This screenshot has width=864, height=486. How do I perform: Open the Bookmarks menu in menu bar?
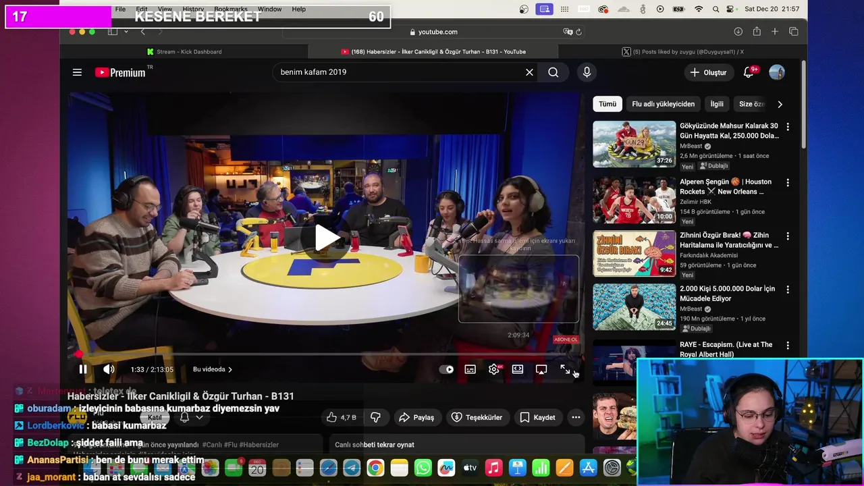point(231,9)
